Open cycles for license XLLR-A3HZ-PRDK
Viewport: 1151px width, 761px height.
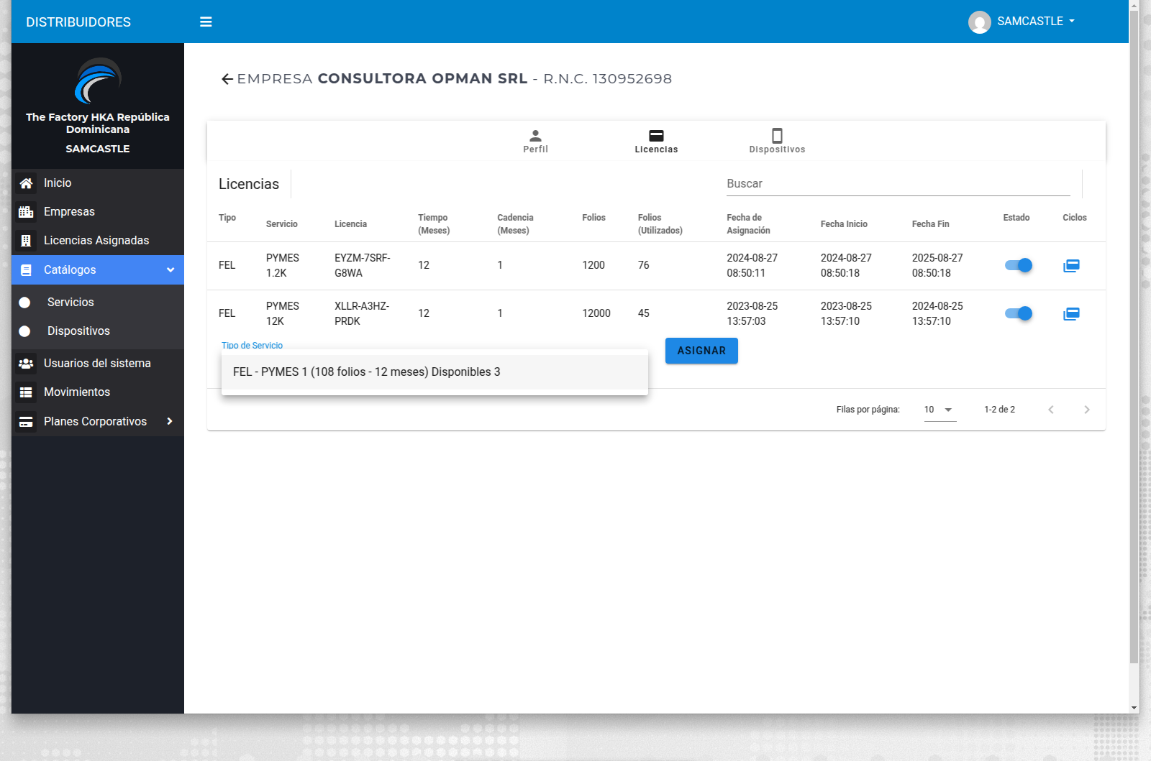pos(1071,314)
